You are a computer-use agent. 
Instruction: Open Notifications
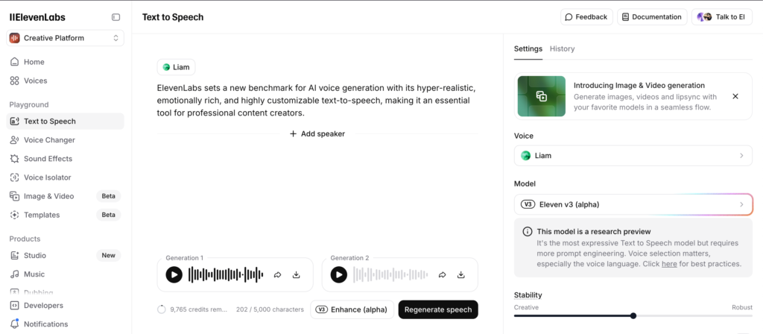coord(66,324)
